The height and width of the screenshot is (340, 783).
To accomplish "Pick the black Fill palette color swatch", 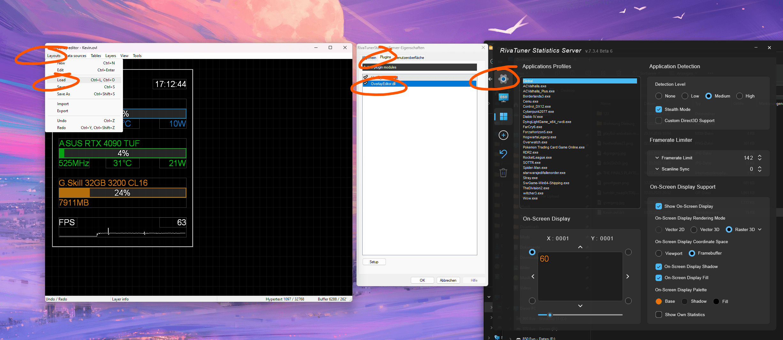I will pos(716,301).
